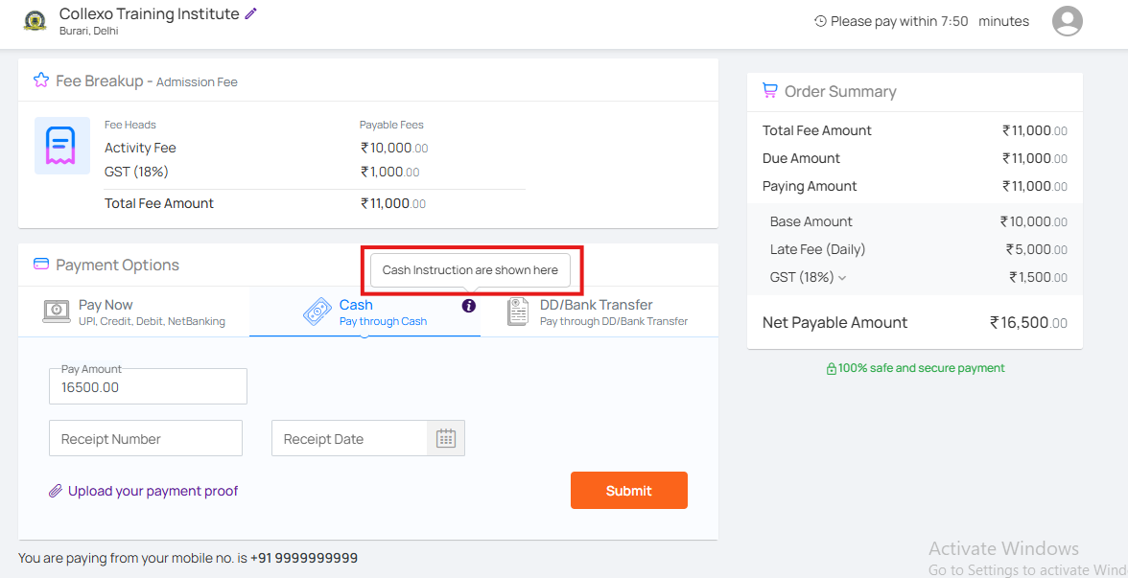Click the payment timer clock icon
This screenshot has width=1128, height=578.
[820, 21]
